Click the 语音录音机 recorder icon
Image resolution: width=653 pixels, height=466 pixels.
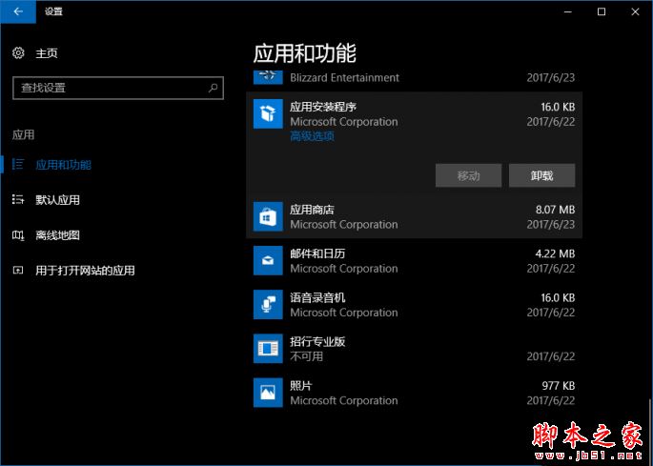(268, 304)
